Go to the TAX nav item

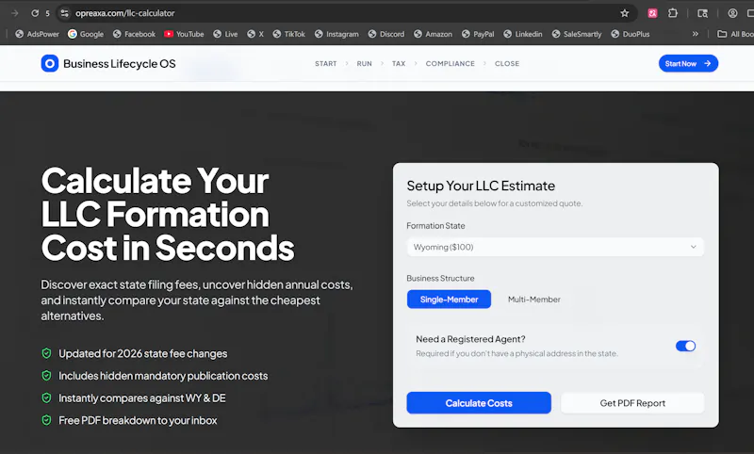click(x=398, y=63)
